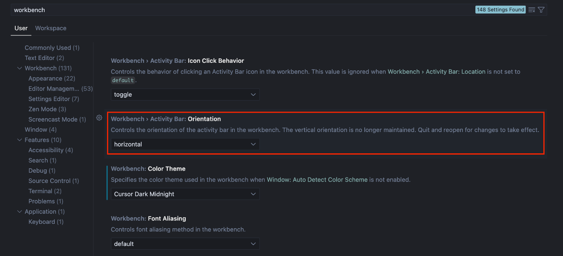Open the Orientation horizontal dropdown
Image resolution: width=563 pixels, height=256 pixels.
click(x=185, y=144)
